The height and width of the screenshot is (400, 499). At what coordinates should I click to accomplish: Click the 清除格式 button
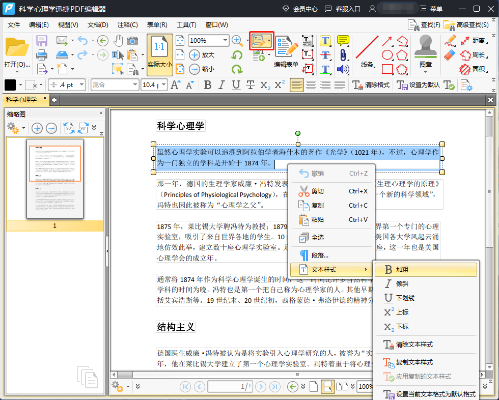371,85
